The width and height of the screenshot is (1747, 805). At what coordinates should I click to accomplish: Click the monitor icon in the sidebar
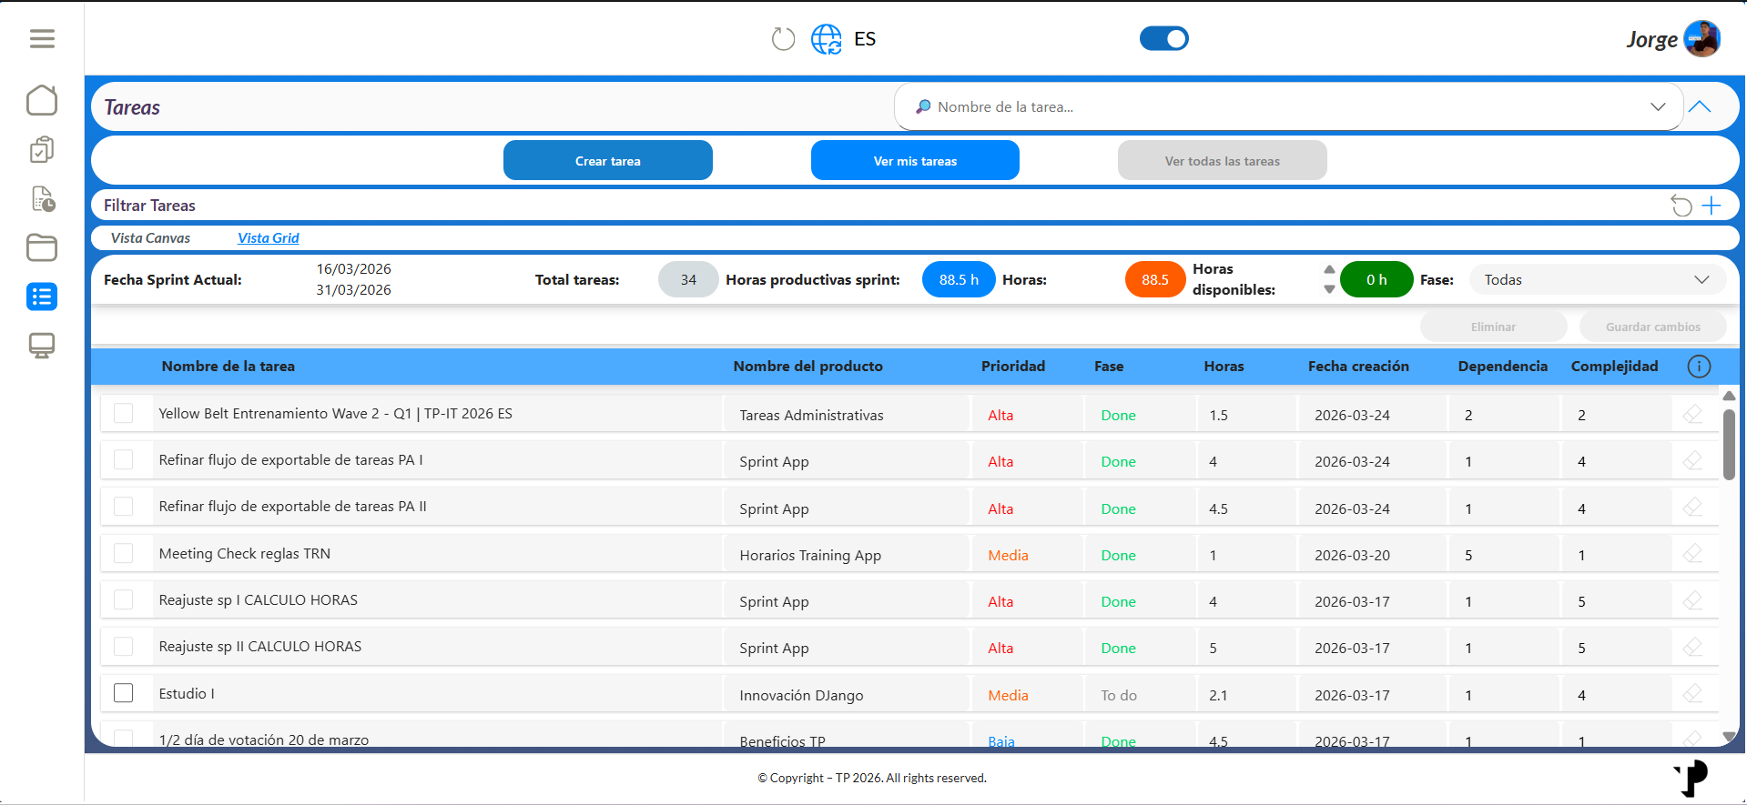pos(42,346)
